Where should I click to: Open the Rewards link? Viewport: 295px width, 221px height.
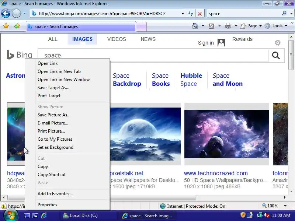[x=242, y=39]
